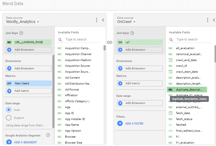216x146 pixels.
Task: Select App ID field
Action: [69, 113]
